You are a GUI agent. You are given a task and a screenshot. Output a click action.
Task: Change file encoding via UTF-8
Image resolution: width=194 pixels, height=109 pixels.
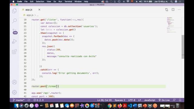tap(132, 100)
